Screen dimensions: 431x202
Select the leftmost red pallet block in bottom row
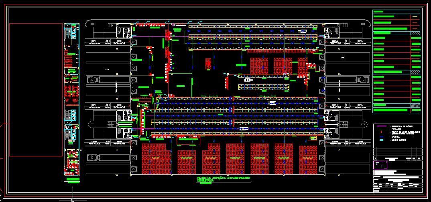coord(154,159)
